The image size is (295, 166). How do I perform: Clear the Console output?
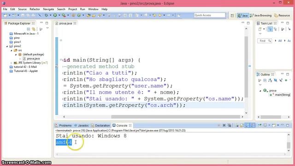237,125
